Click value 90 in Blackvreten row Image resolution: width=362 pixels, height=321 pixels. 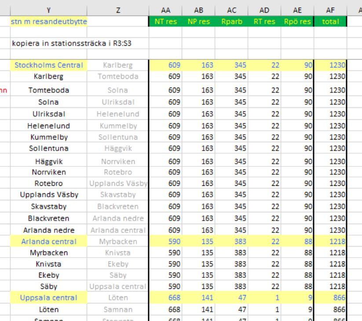(x=297, y=218)
